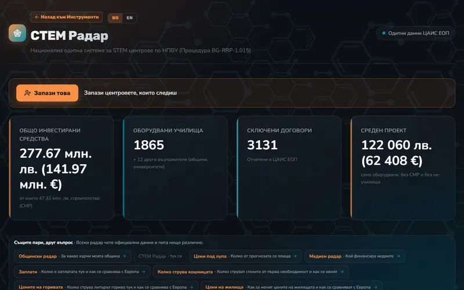Screen dimensions: 464x290
Task: Click the disabled 'СТЕМ Радар · тук си' chip
Action: (x=160, y=256)
